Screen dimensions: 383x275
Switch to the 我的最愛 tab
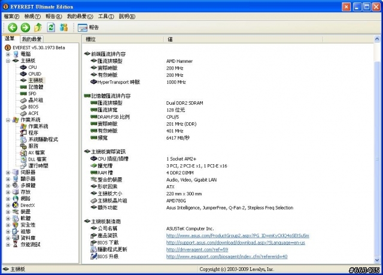click(32, 39)
